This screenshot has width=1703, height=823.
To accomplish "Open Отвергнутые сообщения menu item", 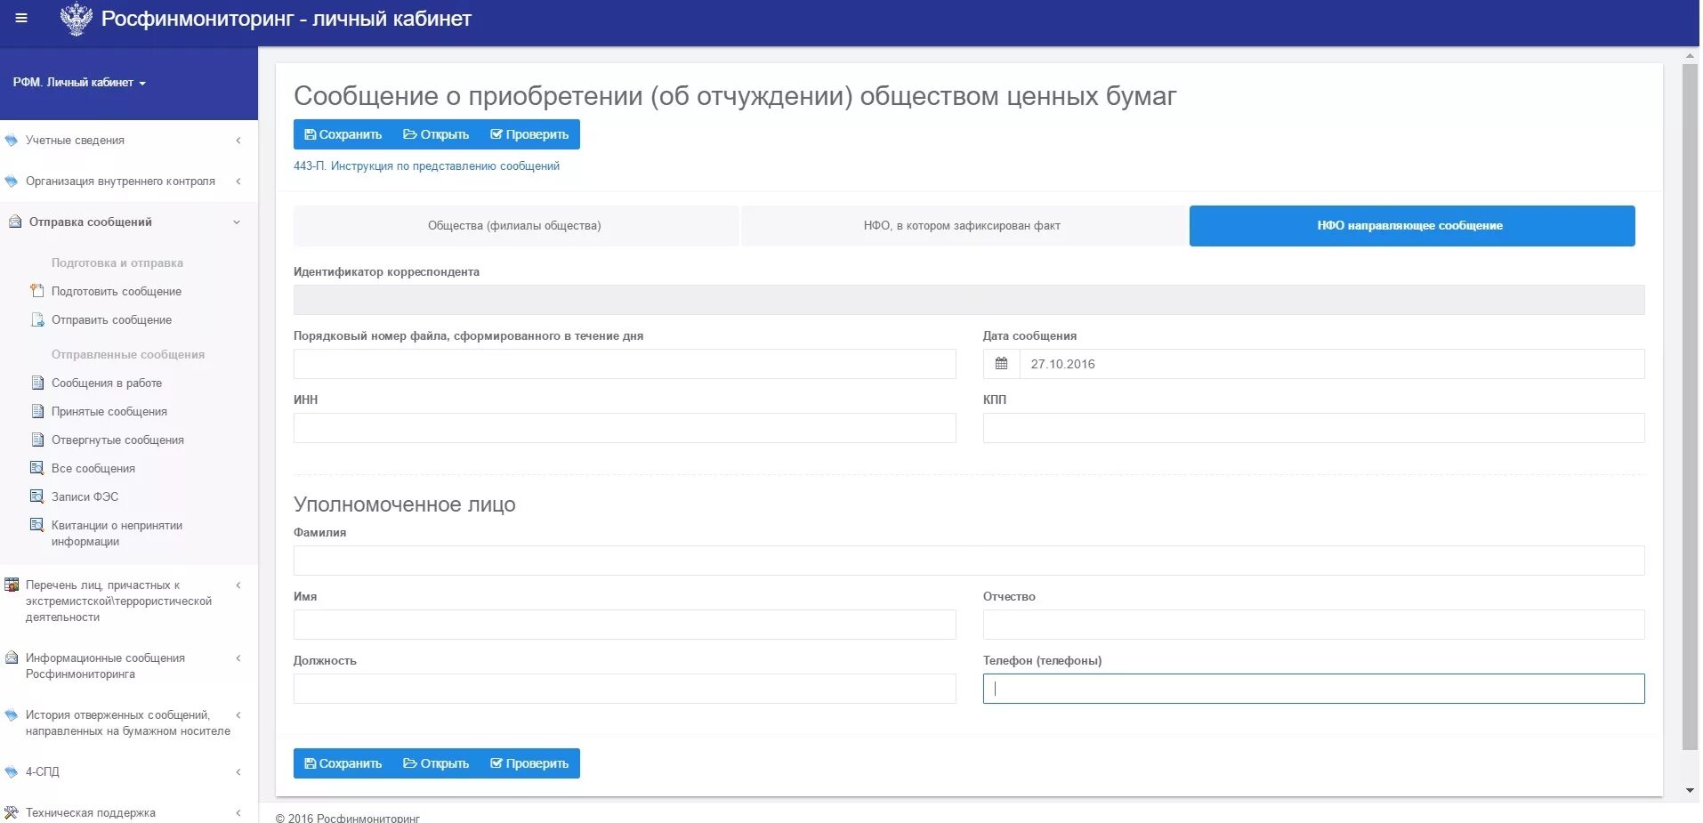I will coord(117,440).
